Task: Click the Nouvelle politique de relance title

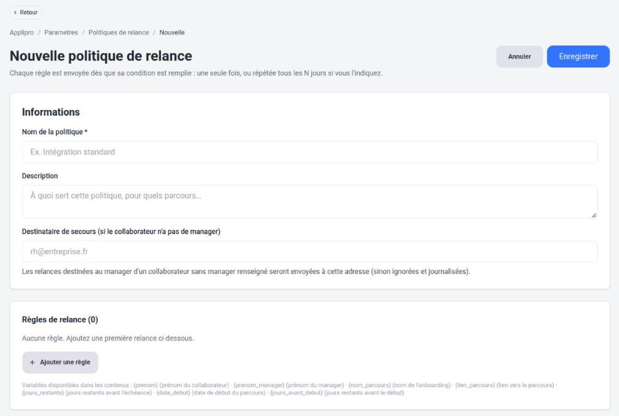Action: click(x=101, y=56)
